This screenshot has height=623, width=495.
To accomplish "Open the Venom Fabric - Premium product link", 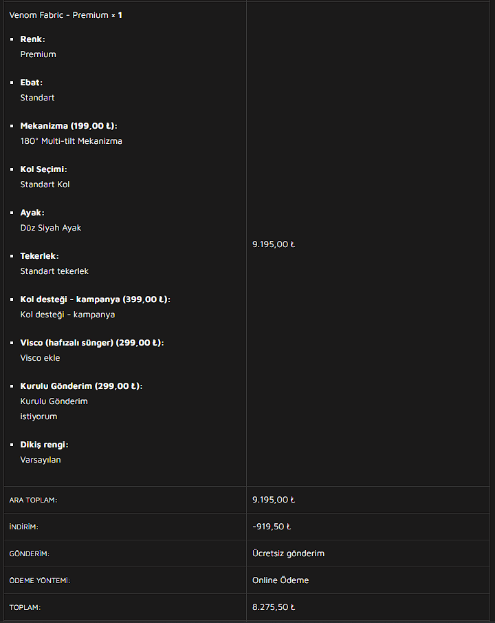I will tap(58, 14).
